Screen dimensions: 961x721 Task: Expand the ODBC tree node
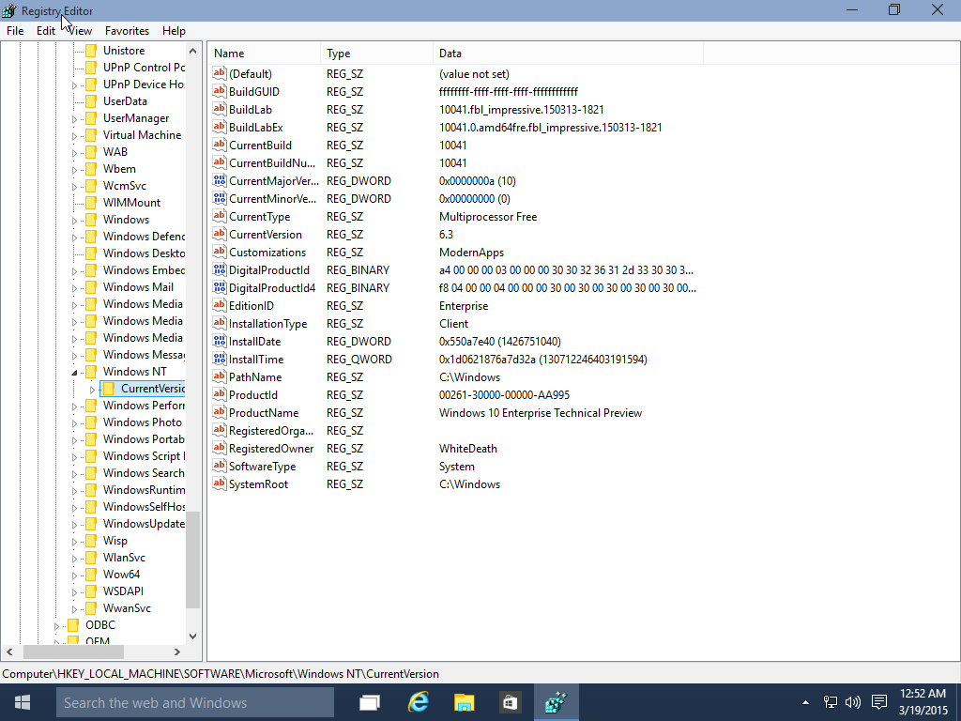tap(57, 625)
